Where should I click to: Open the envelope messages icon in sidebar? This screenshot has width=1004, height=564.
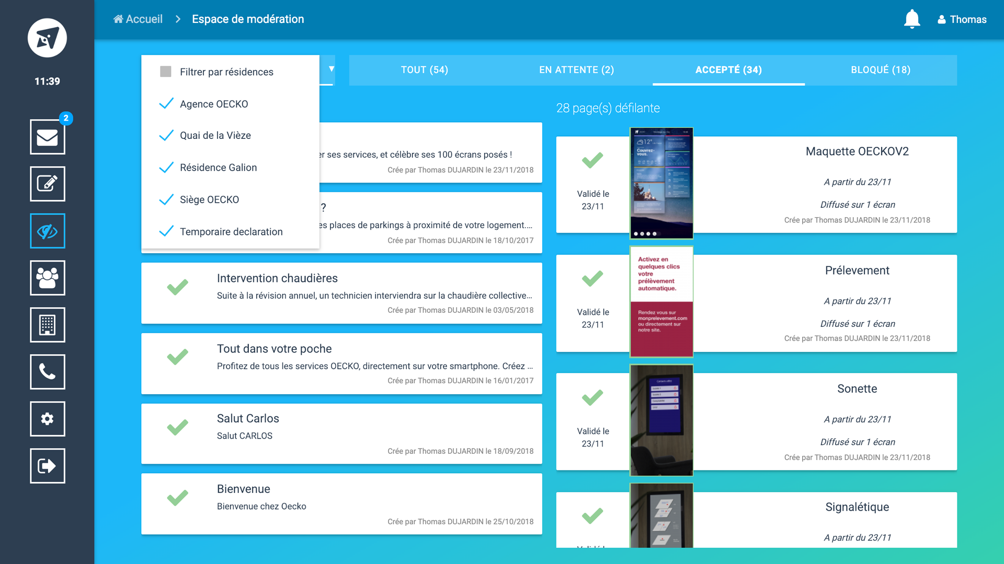[47, 137]
